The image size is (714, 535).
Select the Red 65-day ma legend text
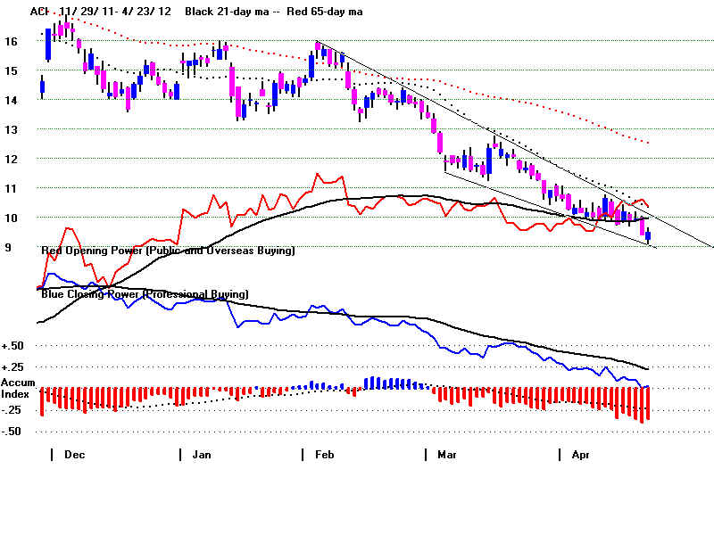325,12
